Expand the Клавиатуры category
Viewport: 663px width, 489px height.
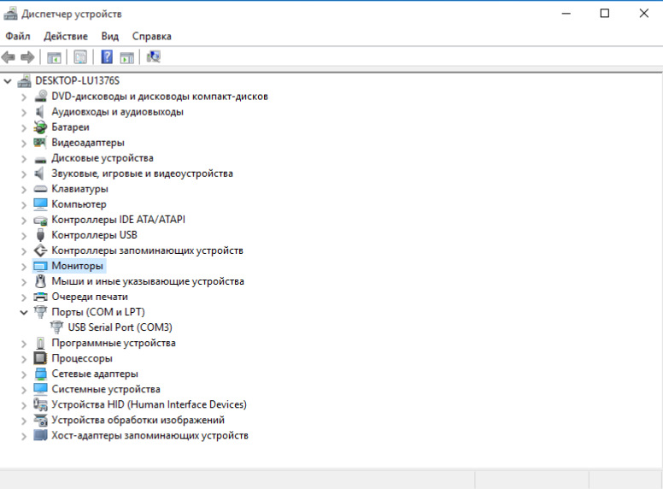24,190
